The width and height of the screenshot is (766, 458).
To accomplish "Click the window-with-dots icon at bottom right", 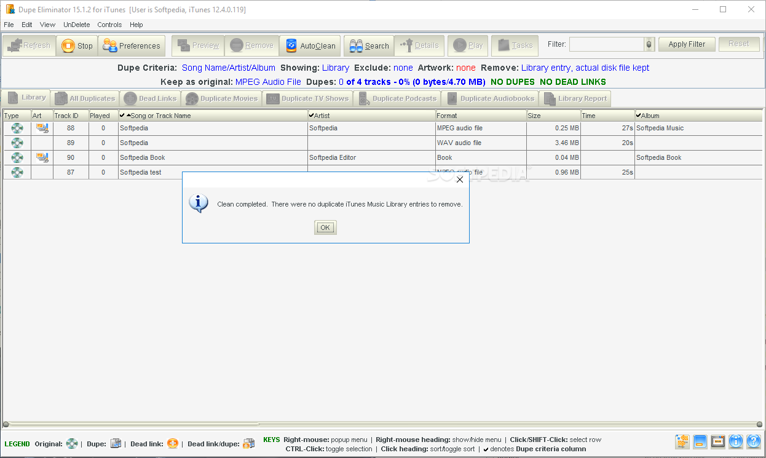I will [718, 441].
